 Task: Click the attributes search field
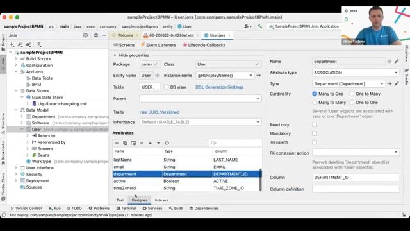pos(236,143)
